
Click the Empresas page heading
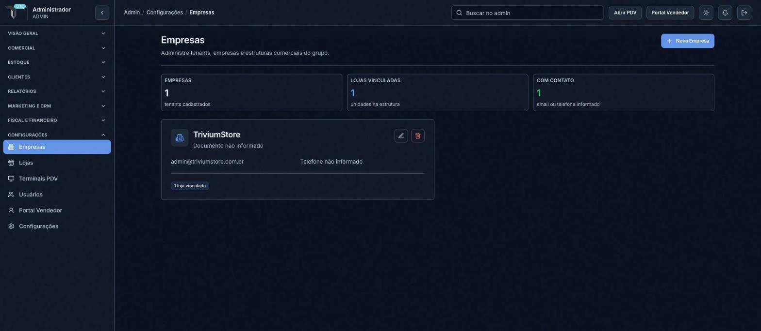pos(182,40)
